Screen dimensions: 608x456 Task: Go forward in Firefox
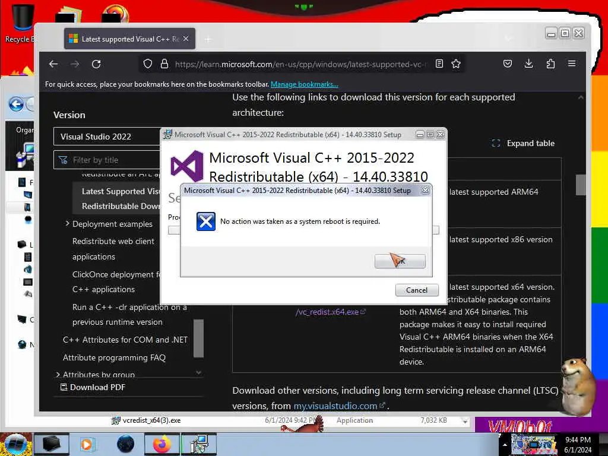(75, 64)
